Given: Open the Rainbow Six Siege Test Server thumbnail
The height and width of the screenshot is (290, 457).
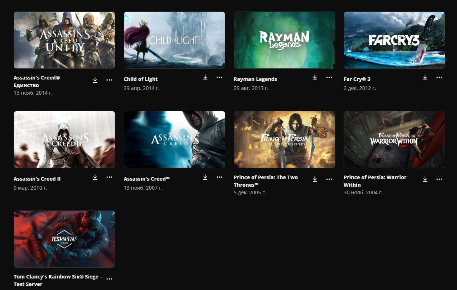Looking at the screenshot, I should coord(64,239).
